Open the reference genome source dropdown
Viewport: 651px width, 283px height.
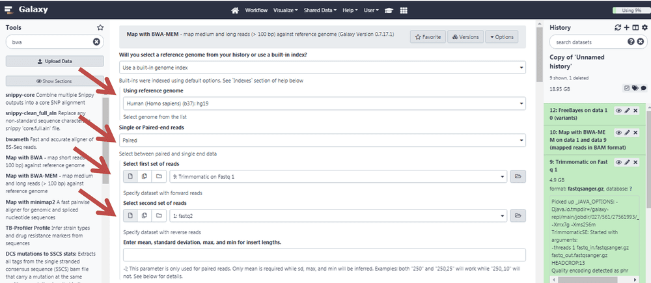(322, 67)
